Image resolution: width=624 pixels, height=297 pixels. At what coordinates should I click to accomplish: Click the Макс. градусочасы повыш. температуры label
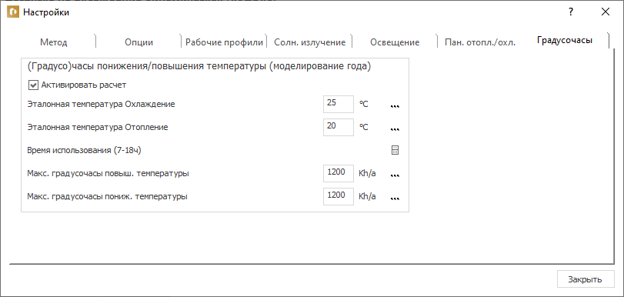coord(108,174)
